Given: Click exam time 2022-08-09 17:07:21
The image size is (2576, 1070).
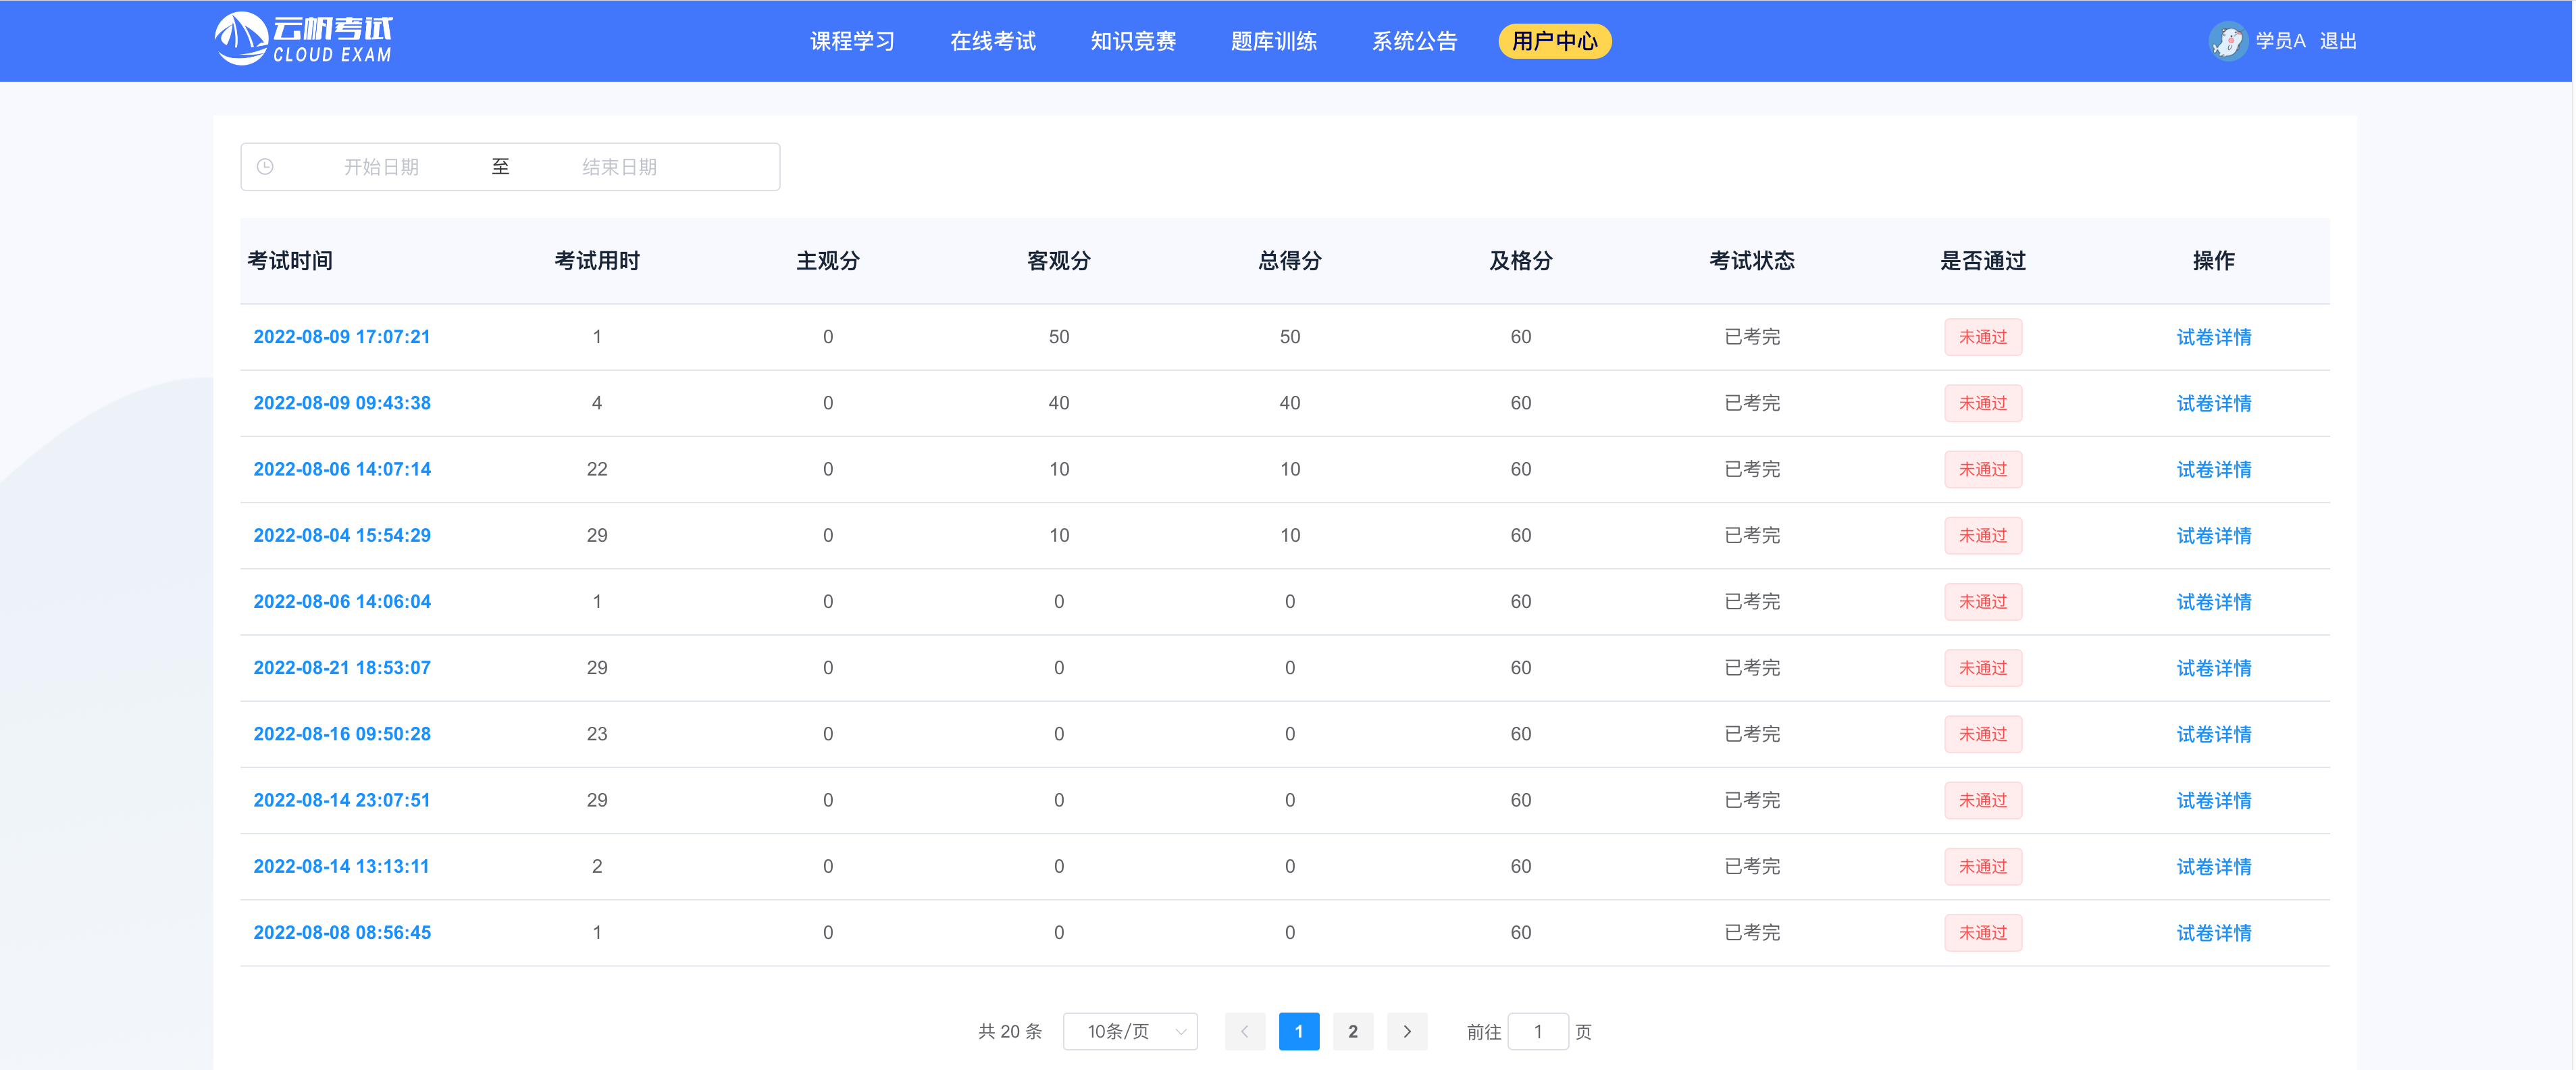Looking at the screenshot, I should coord(341,337).
